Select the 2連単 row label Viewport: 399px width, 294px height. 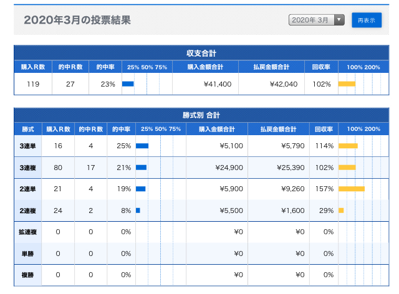click(x=27, y=189)
